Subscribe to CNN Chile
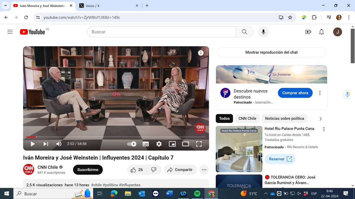This screenshot has width=355, height=199. coord(88,170)
